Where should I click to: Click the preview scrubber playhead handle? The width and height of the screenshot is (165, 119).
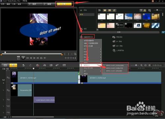(5, 52)
